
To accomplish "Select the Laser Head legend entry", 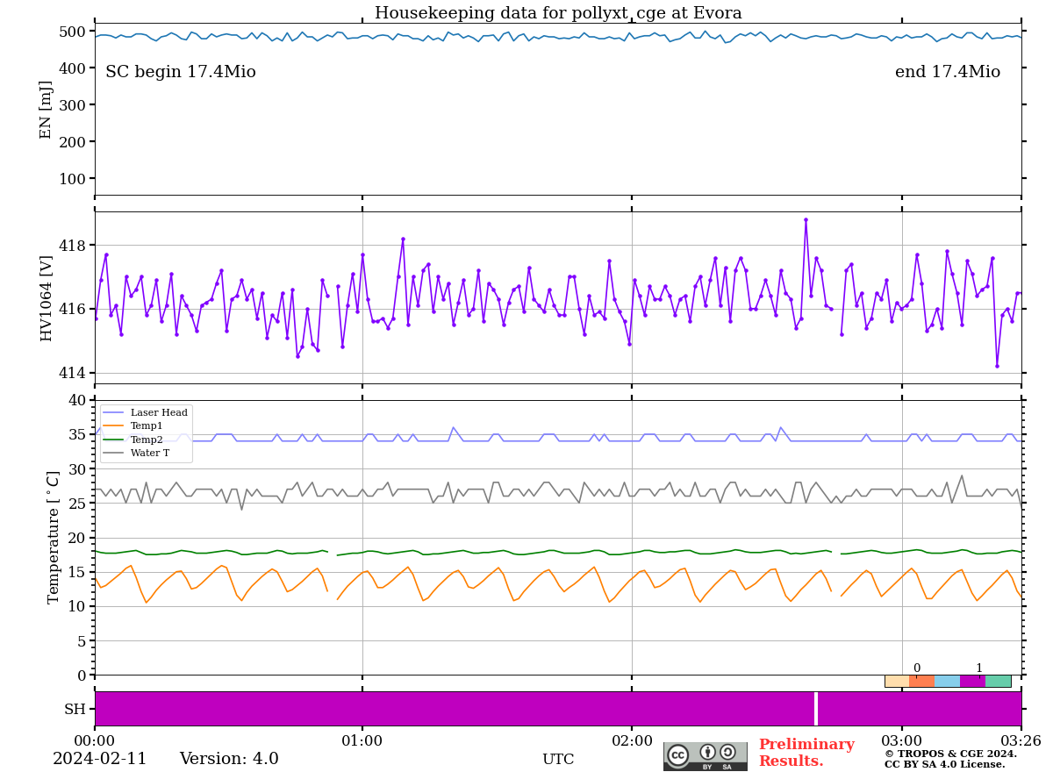I will click(x=146, y=412).
